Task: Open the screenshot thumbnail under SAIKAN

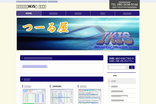Action: 62,96
